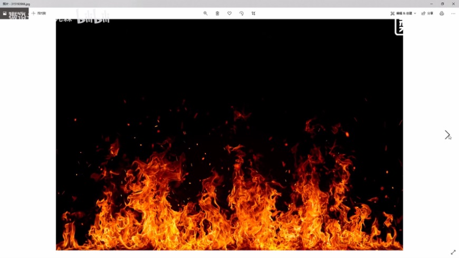Minimize the Photos window
This screenshot has width=459, height=258.
click(x=431, y=4)
